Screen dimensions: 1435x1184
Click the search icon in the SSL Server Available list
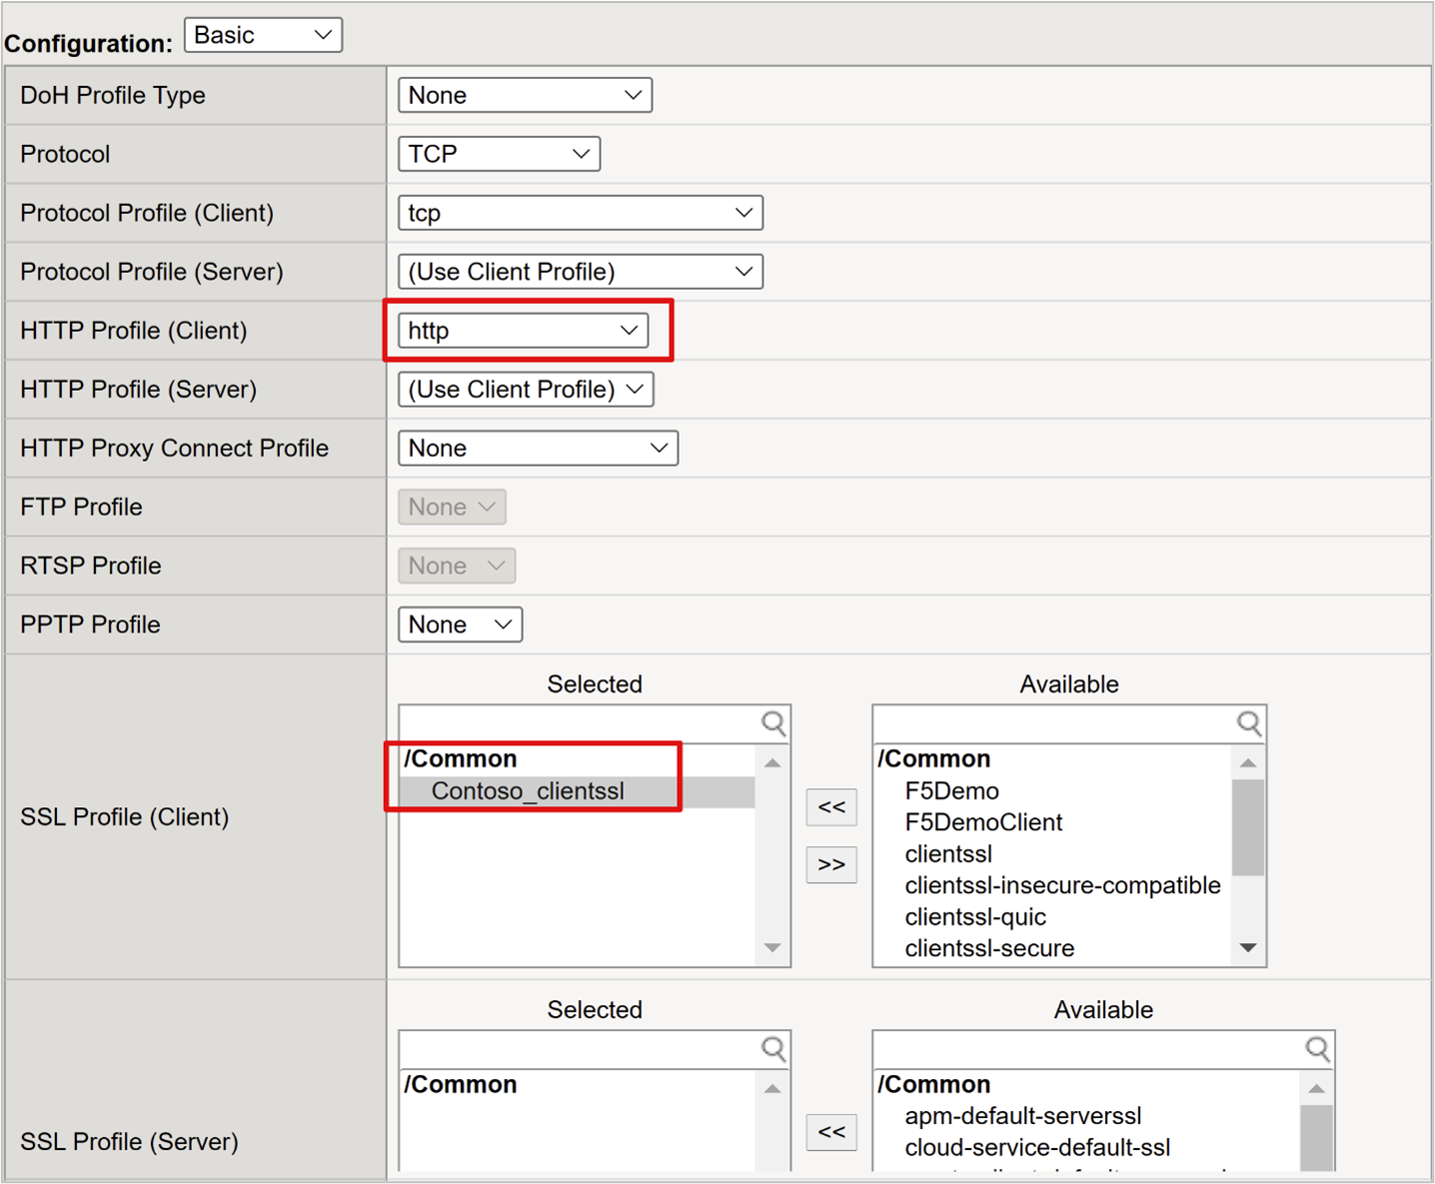coord(1318,1048)
